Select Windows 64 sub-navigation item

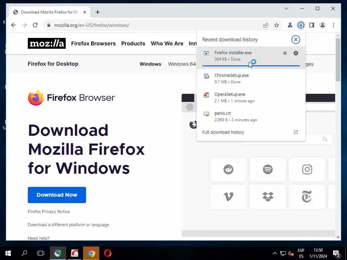pos(182,64)
